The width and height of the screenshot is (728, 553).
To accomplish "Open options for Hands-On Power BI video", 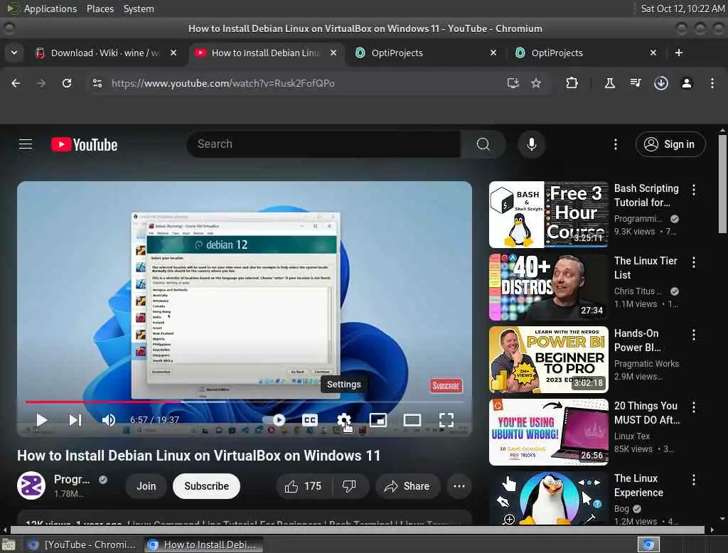I will coord(694,335).
